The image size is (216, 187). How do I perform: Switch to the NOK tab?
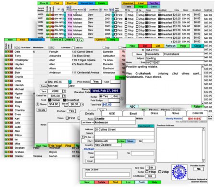pos(112,113)
